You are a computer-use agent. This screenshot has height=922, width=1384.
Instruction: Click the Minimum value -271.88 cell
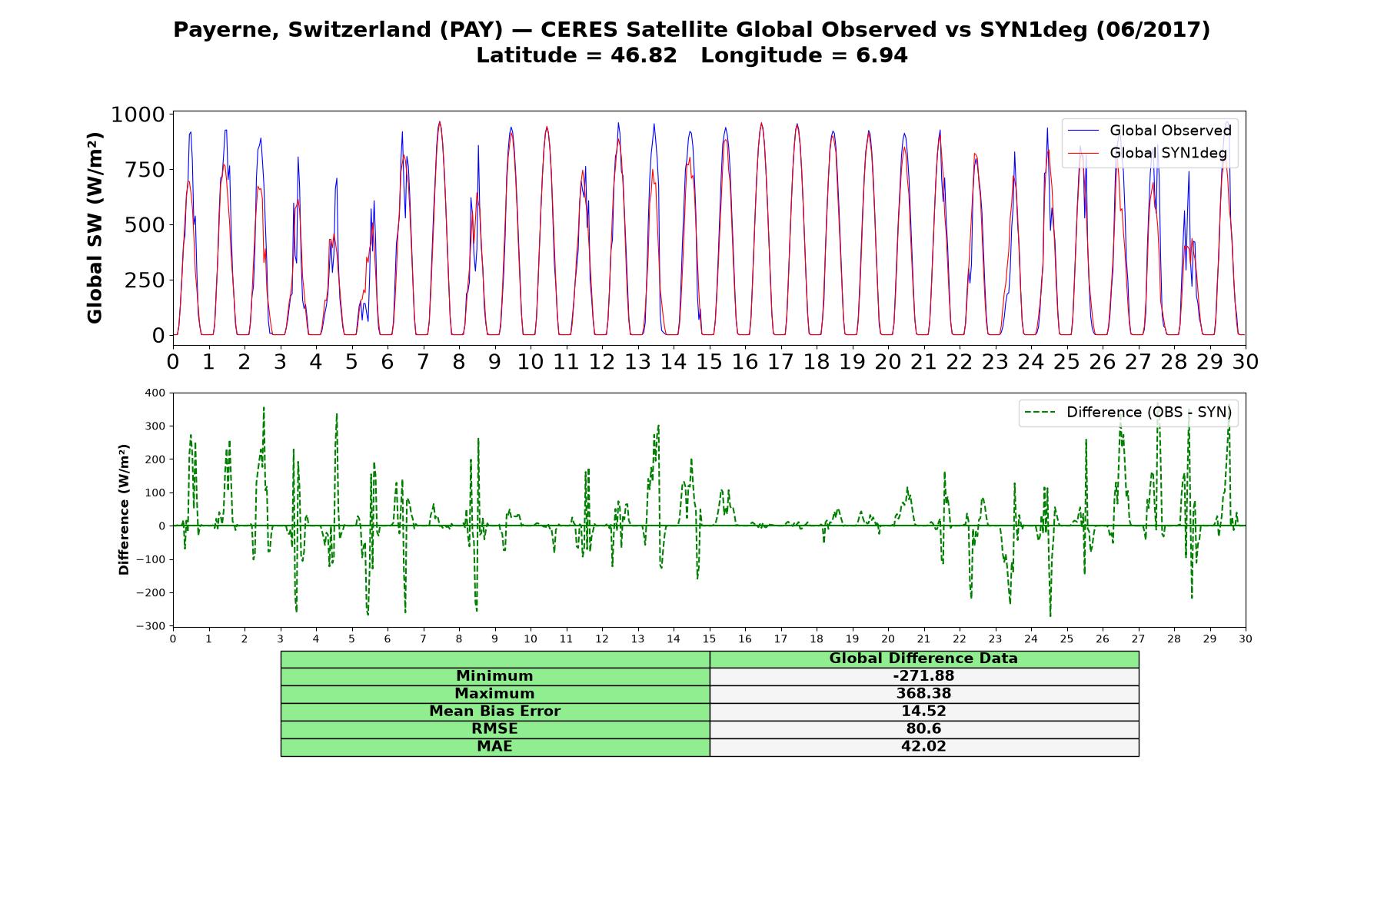[x=923, y=676]
